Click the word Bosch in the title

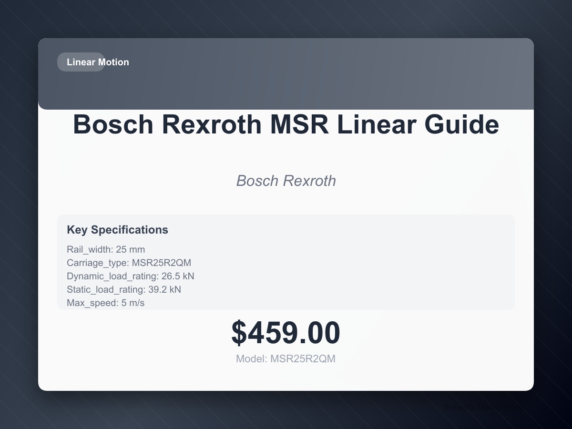point(114,124)
